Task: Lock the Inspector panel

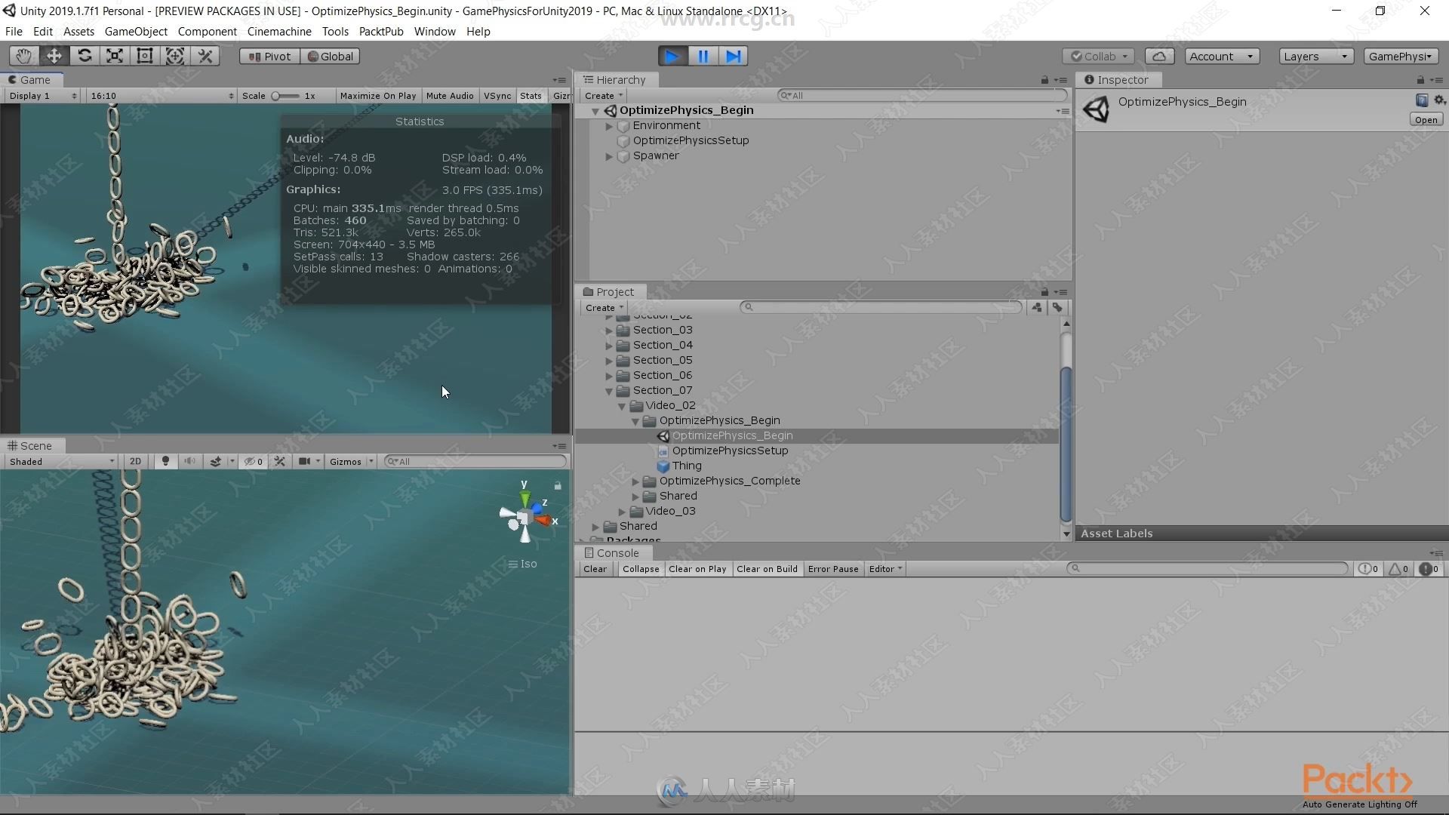Action: click(1420, 80)
